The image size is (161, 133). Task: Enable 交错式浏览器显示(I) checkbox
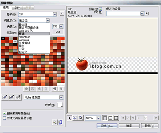tap(4, 118)
